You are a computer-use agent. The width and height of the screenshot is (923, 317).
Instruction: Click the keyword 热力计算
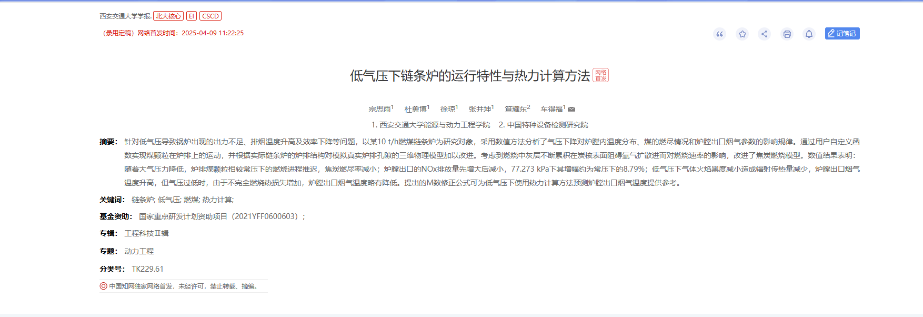(x=217, y=200)
